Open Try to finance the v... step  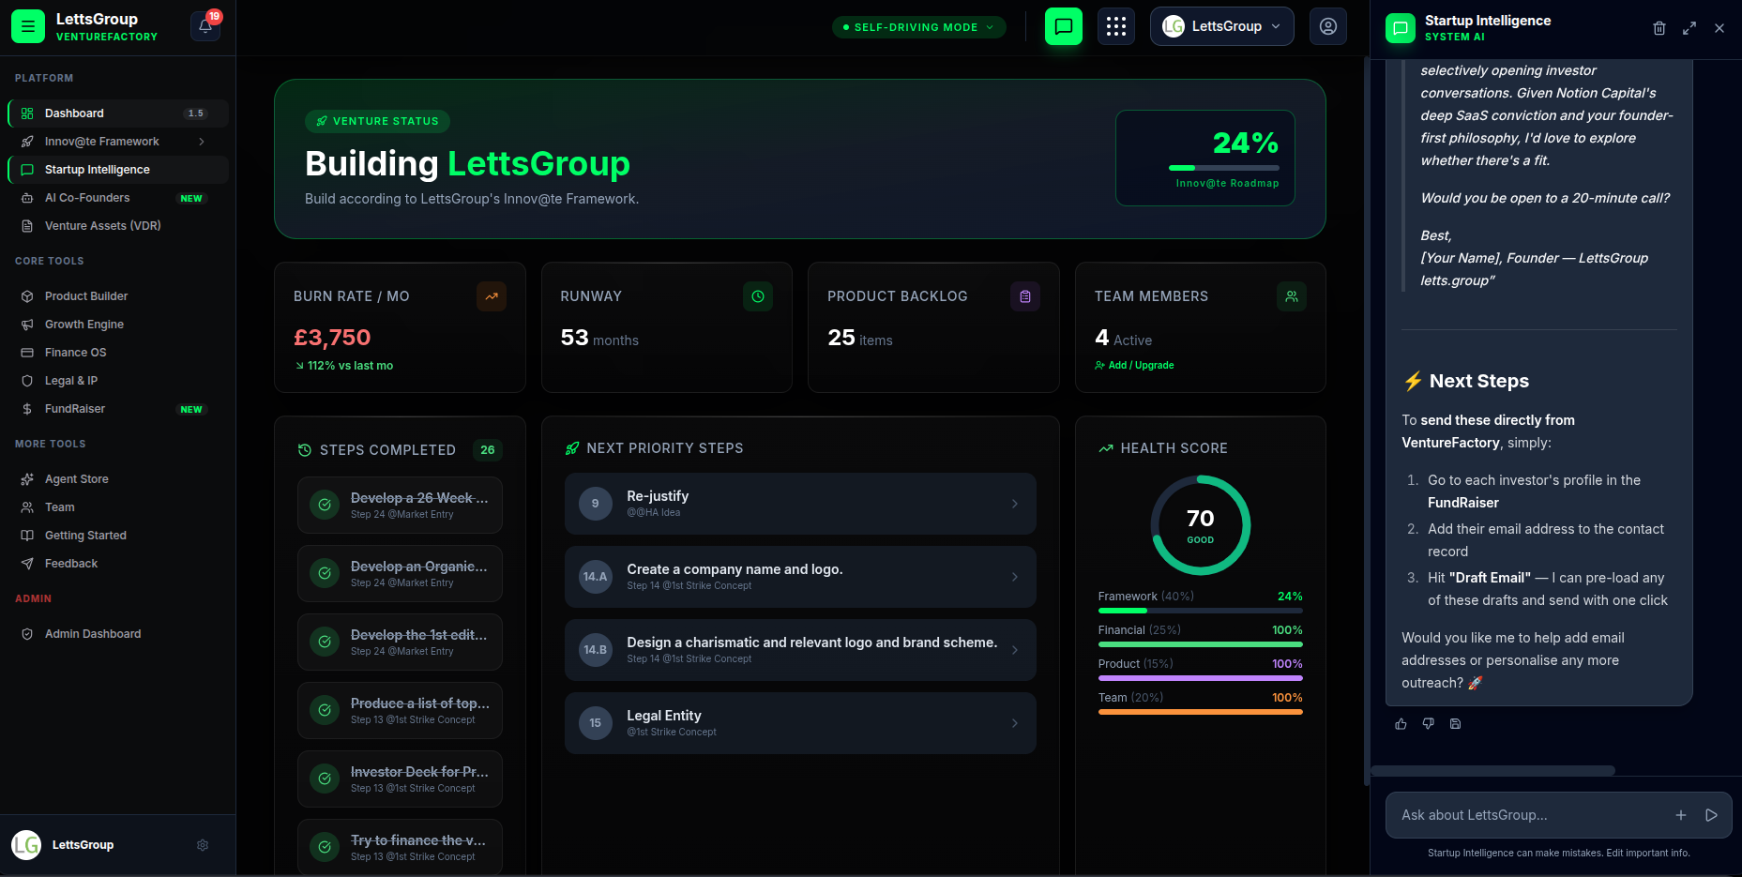click(400, 848)
